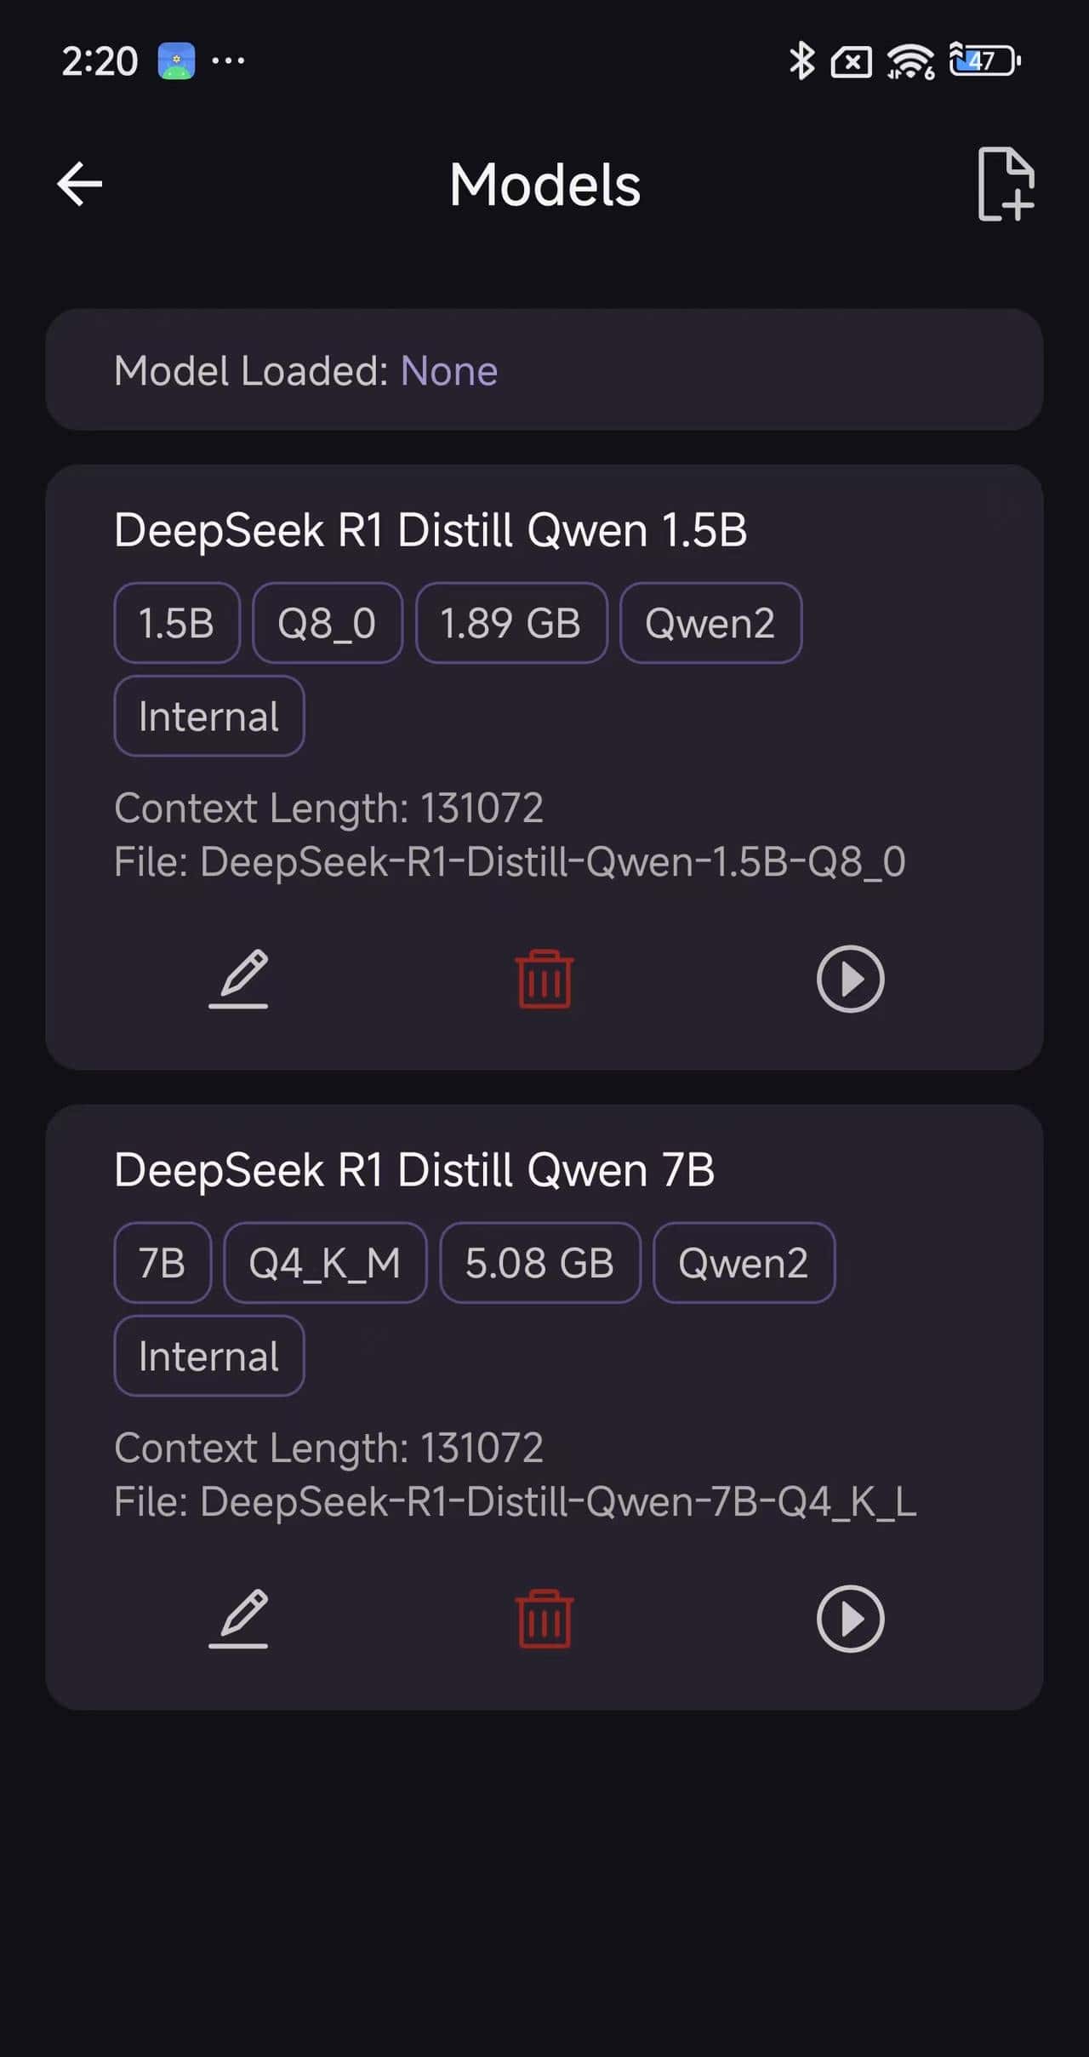Tap the back arrow to leave Models
This screenshot has height=2057, width=1089.
click(78, 183)
